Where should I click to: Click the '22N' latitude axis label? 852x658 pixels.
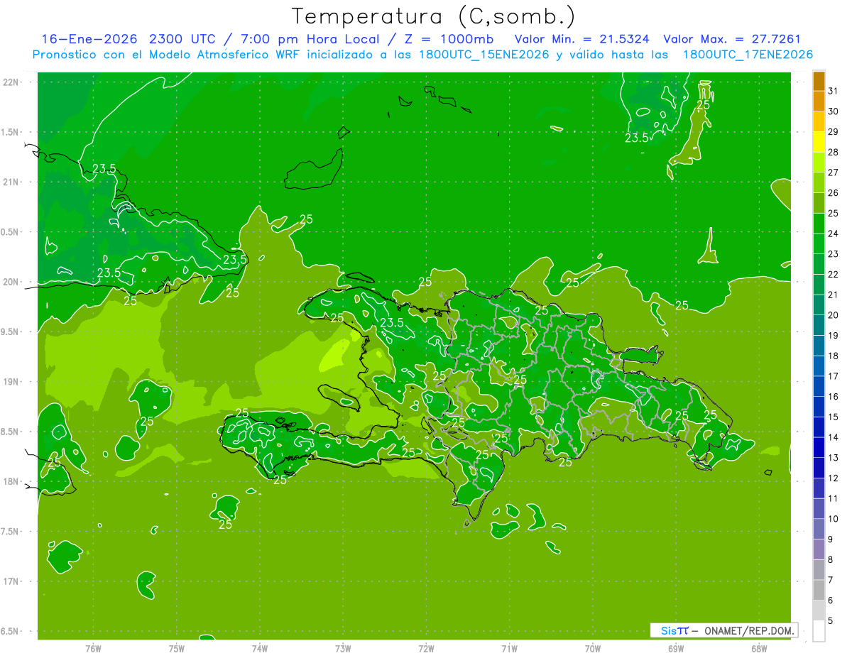(x=11, y=82)
